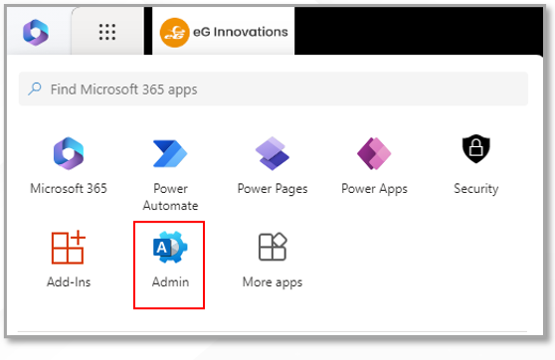Open the Security shield icon
Screen dimensions: 555x360
(476, 148)
